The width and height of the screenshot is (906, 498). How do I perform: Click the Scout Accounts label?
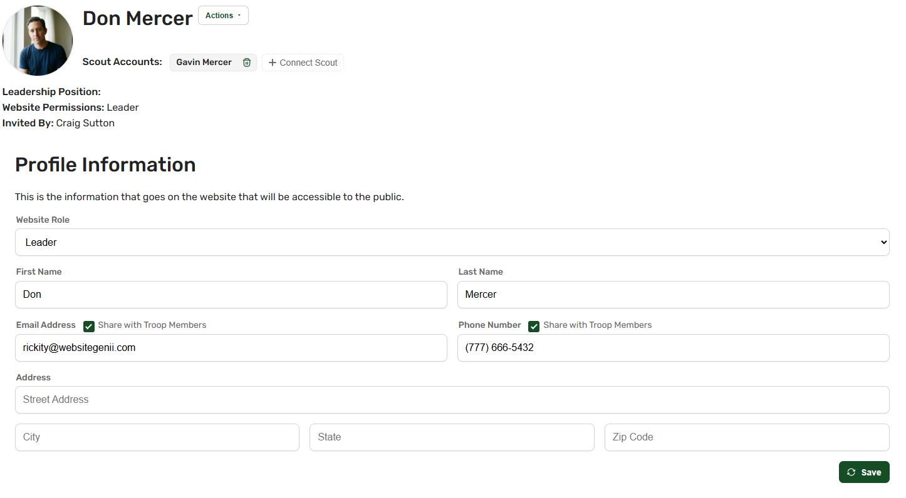[x=122, y=62]
